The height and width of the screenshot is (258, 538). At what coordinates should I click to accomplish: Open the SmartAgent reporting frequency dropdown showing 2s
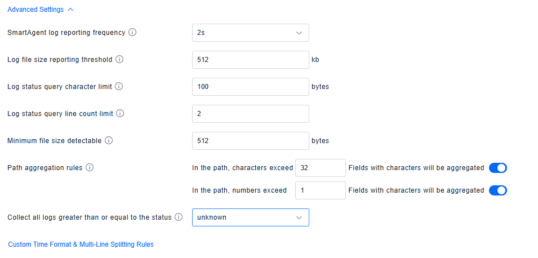(250, 33)
